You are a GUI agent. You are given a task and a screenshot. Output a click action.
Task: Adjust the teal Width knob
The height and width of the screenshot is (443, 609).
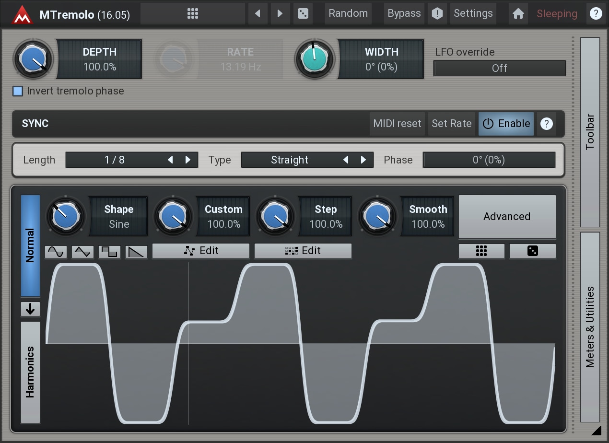(315, 59)
